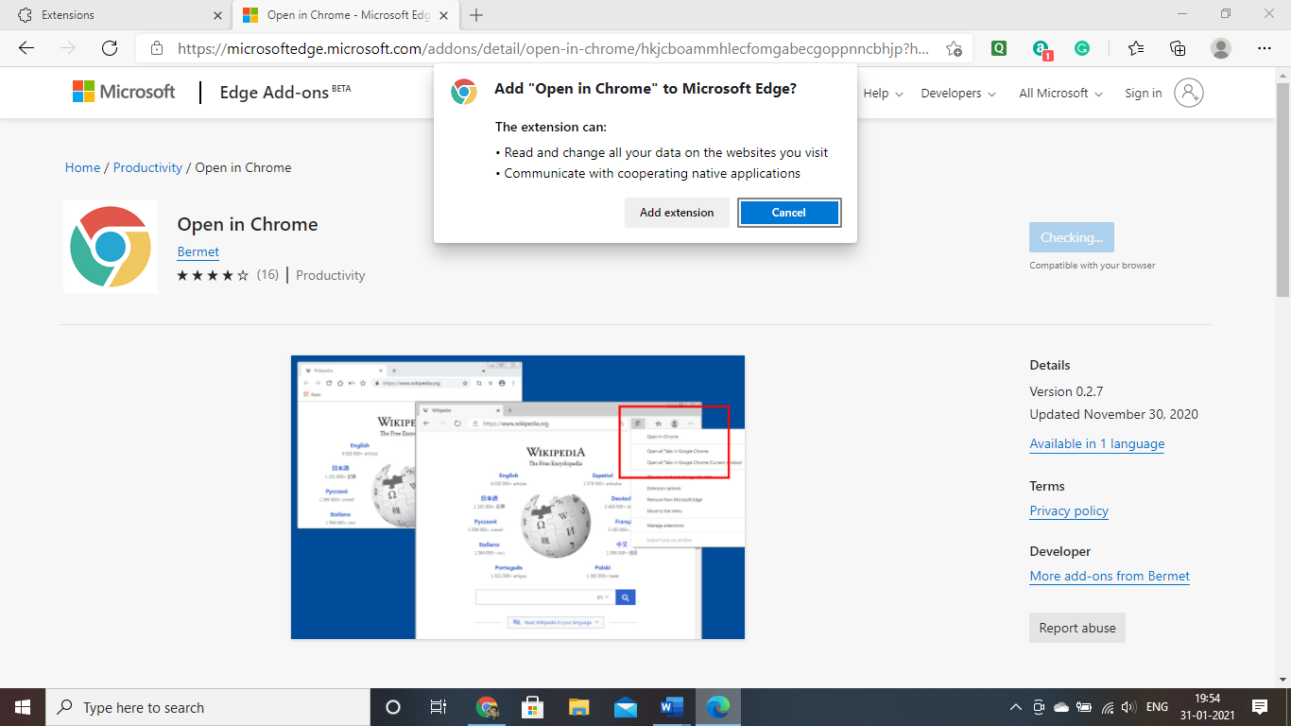Open the Bermet developer link
Viewport: 1291px width, 726px height.
coord(198,251)
